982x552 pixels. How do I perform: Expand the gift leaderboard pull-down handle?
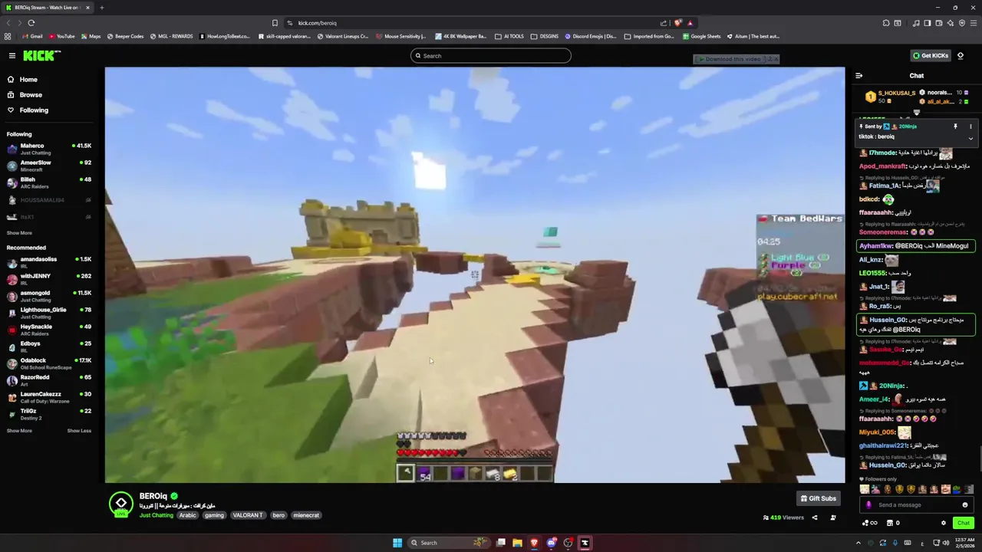(916, 113)
